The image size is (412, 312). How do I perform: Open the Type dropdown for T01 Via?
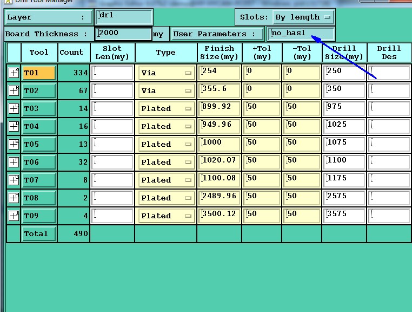(x=166, y=73)
